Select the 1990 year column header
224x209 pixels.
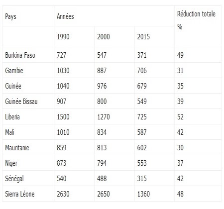pyautogui.click(x=63, y=37)
